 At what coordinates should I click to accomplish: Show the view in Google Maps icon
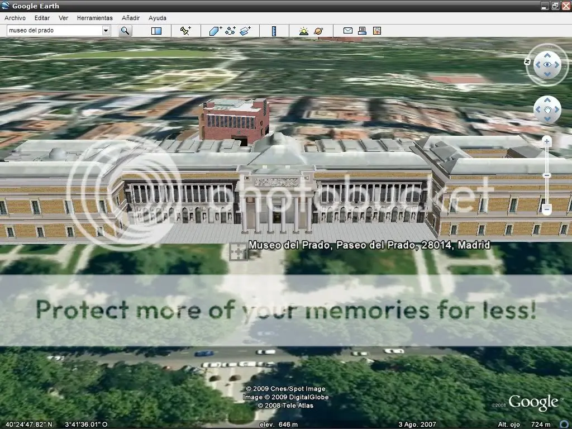[377, 31]
